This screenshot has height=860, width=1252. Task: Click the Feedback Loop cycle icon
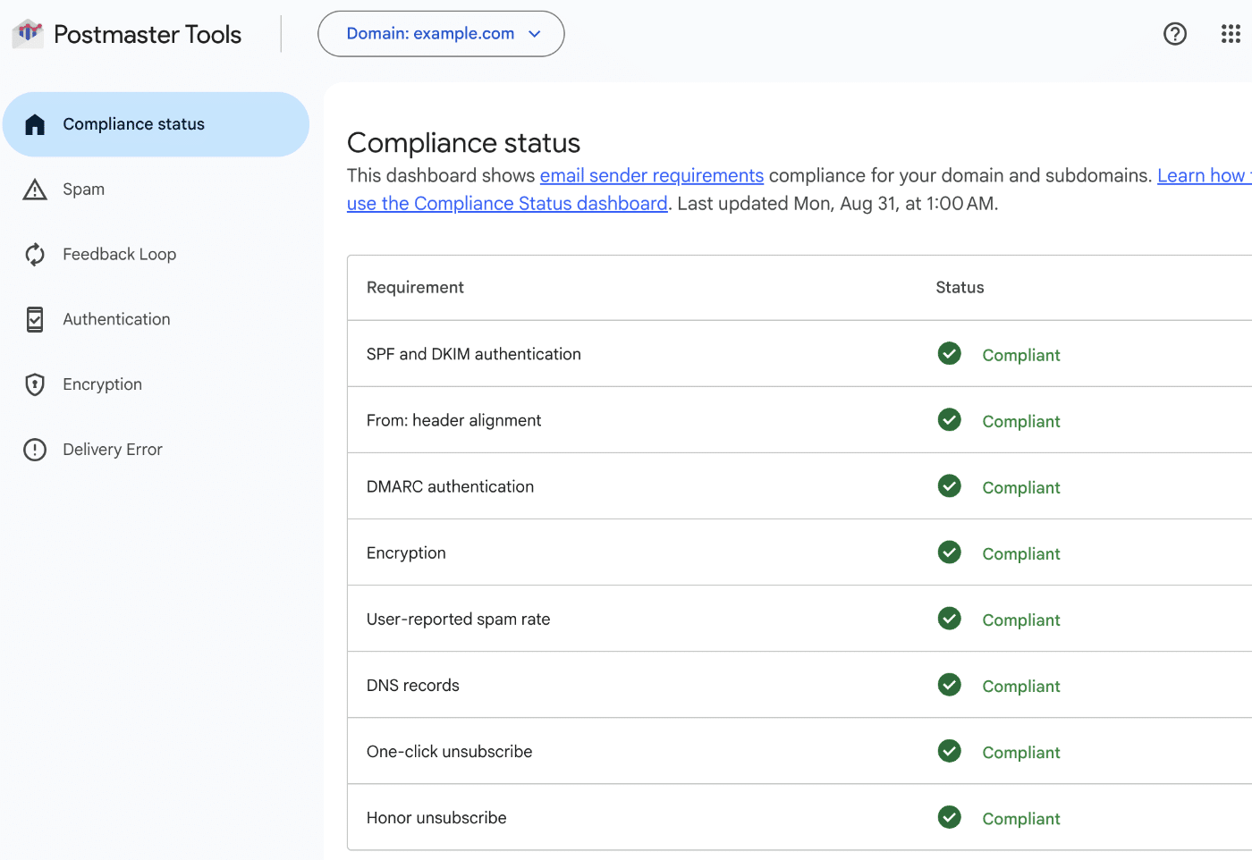35,255
